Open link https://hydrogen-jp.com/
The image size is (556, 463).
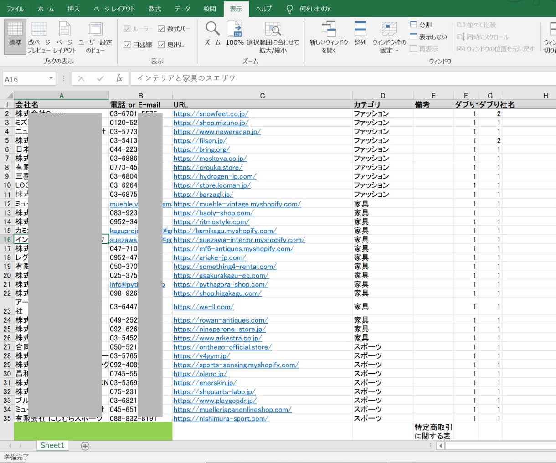tap(215, 176)
